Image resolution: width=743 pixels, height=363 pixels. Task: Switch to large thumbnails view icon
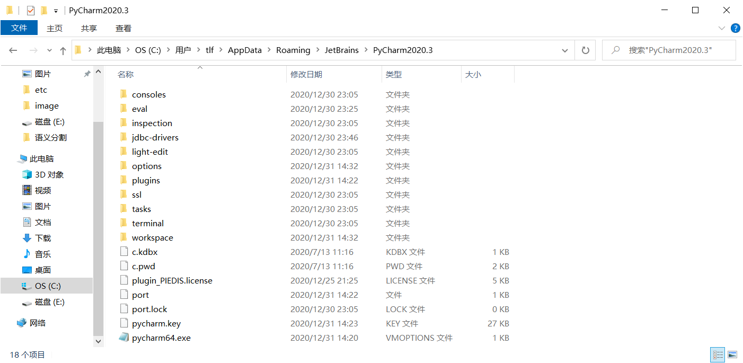click(732, 355)
